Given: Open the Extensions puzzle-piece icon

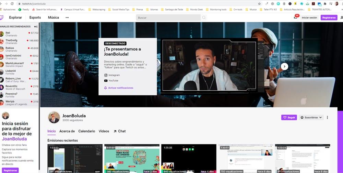Looking at the screenshot, I should pyautogui.click(x=325, y=4).
